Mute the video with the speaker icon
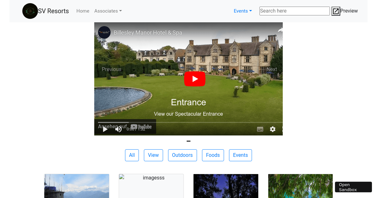The image size is (377, 198). pos(118,129)
